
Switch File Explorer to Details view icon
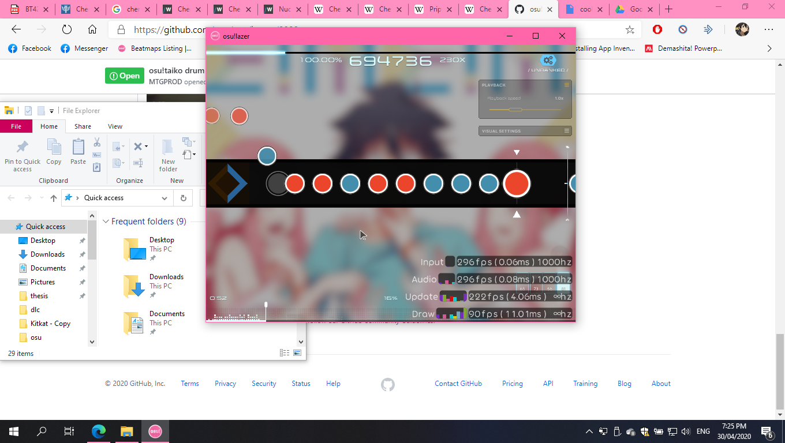pyautogui.click(x=285, y=353)
